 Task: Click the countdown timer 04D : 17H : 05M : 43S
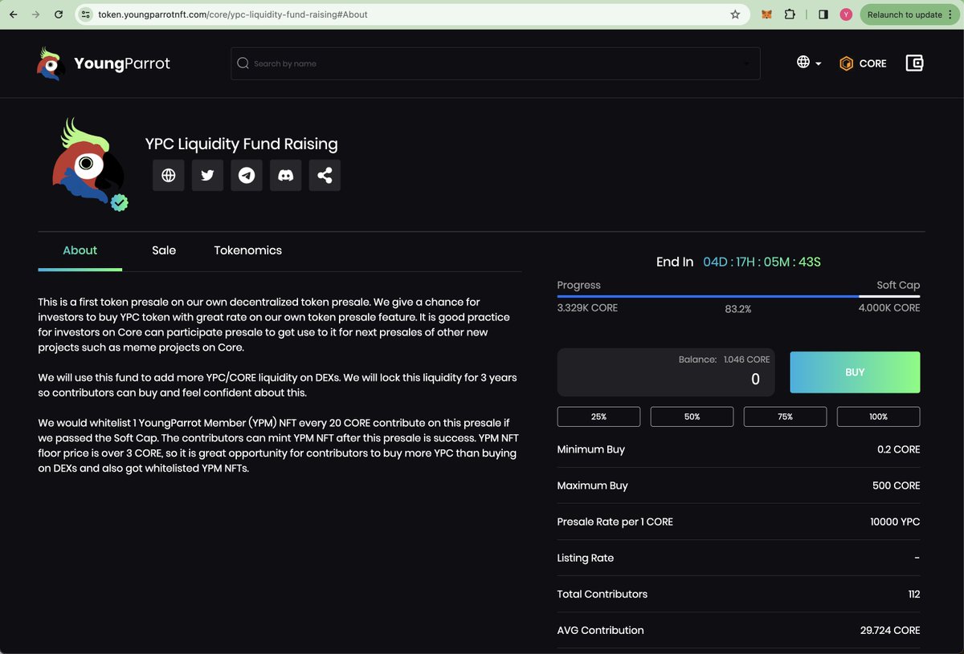tap(762, 262)
